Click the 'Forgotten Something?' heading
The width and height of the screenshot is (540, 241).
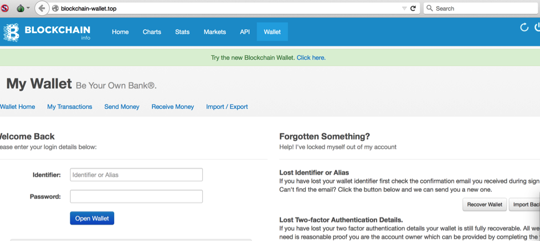(325, 137)
